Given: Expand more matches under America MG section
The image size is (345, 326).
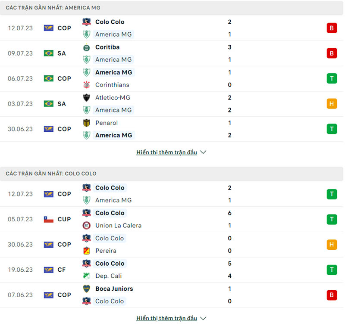Looking at the screenshot, I should click(x=167, y=152).
